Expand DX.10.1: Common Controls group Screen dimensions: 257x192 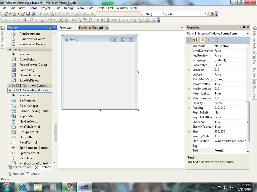10,85
